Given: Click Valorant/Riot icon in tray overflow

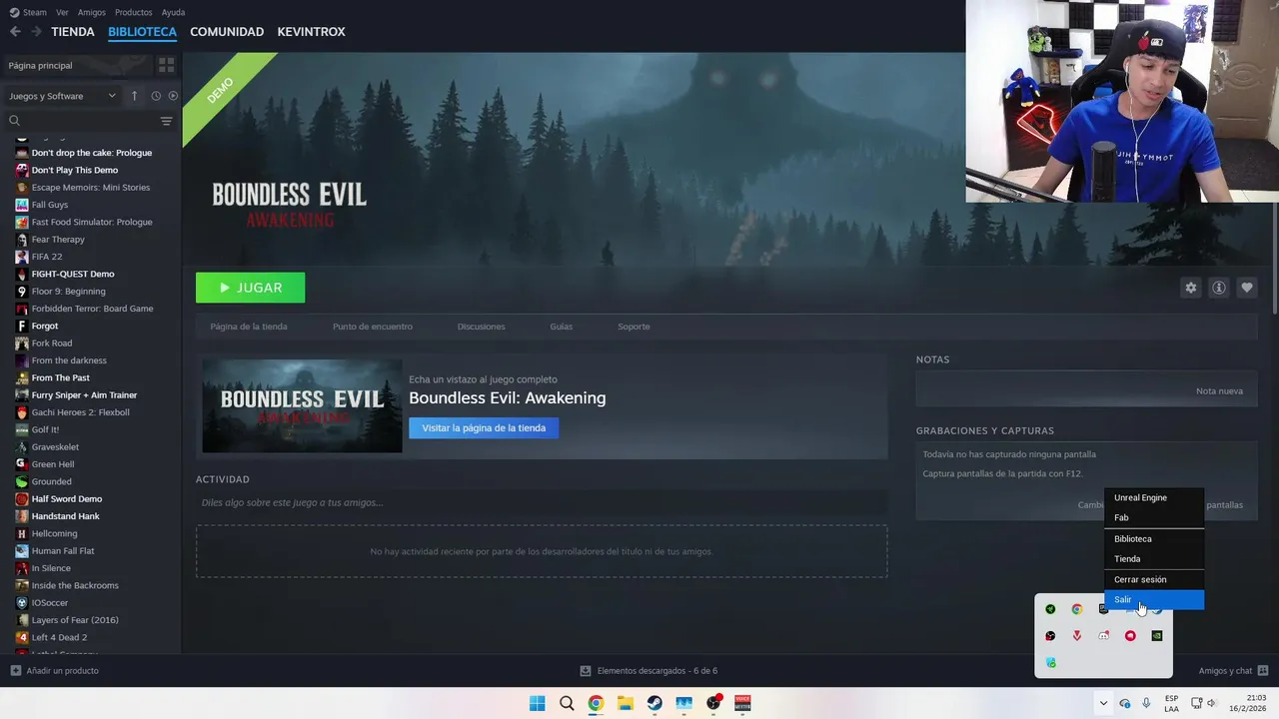Looking at the screenshot, I should tap(1077, 636).
